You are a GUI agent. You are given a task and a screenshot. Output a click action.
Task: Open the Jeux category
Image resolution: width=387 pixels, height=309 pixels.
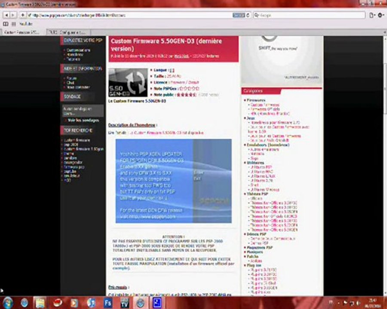251,118
